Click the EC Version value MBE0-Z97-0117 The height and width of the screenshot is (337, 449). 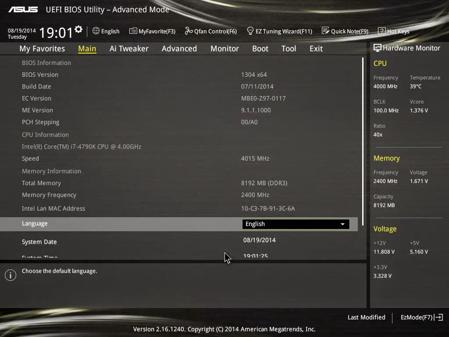(x=264, y=98)
